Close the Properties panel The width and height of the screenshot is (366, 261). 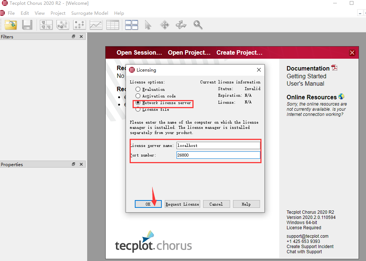click(x=81, y=164)
